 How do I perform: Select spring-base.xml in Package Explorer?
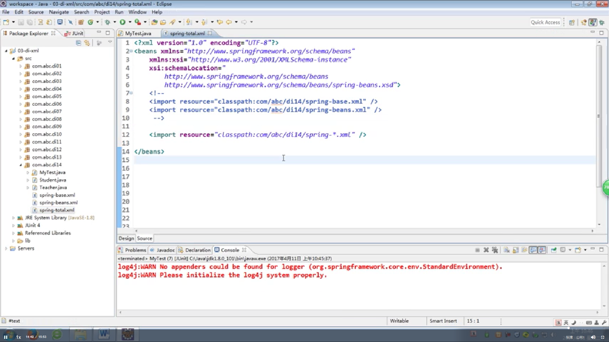(57, 195)
